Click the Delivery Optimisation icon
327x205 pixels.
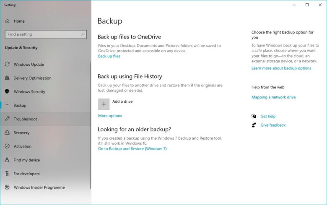7,78
